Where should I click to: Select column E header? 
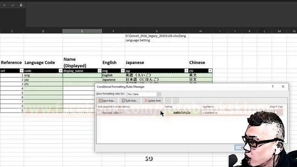click(82, 31)
